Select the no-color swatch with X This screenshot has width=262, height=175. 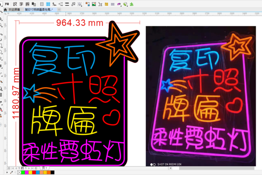click(x=19, y=172)
